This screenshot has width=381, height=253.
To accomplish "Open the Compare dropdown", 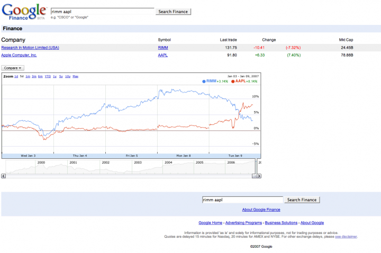I will click(x=13, y=68).
